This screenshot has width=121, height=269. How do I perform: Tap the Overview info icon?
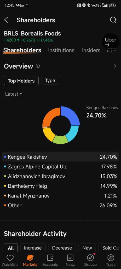tap(38, 66)
